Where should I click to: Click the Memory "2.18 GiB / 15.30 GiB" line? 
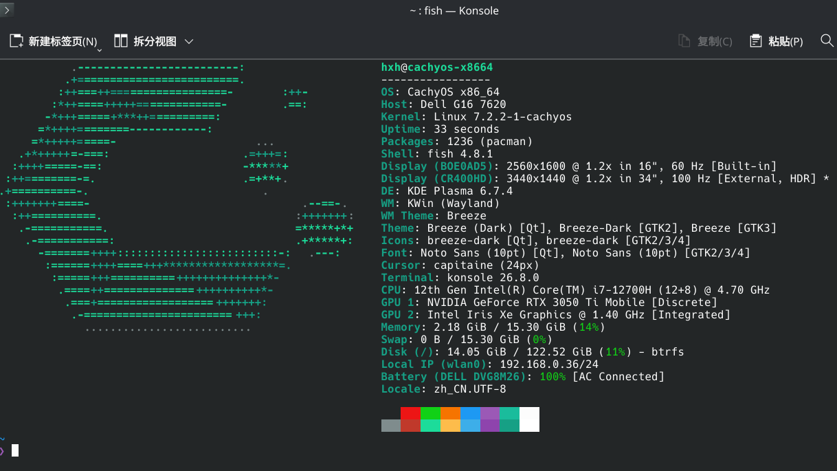click(493, 327)
